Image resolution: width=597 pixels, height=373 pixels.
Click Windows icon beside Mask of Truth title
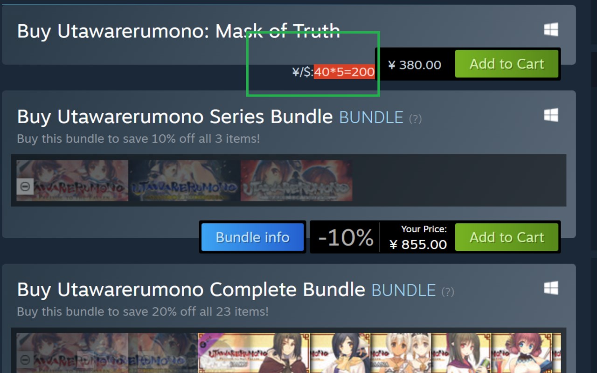coord(551,30)
